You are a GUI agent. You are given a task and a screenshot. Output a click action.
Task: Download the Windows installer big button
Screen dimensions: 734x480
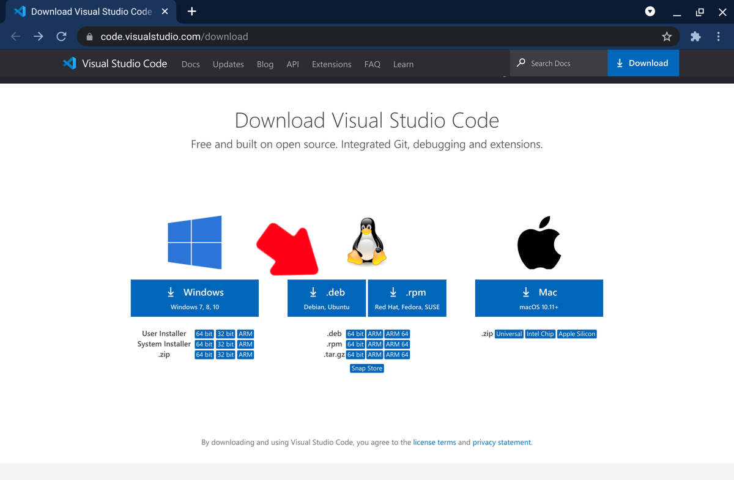(195, 298)
